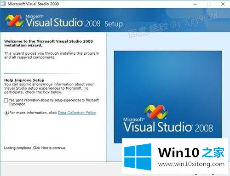Minimize the Visual Studio 2008 setup window

click(x=195, y=4)
